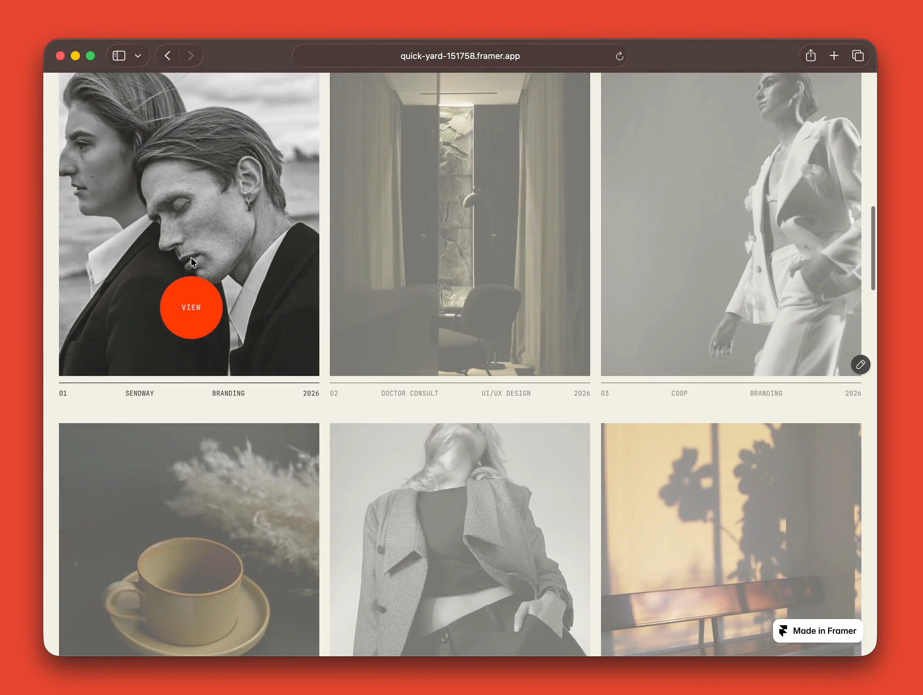Image resolution: width=923 pixels, height=695 pixels.
Task: Click the DOCTOR CONSULT project title
Action: (x=410, y=393)
